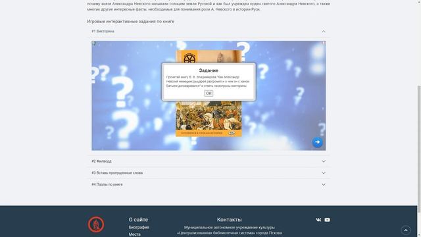
Task: Go to next slide with blue arrow button
Action: [317, 142]
